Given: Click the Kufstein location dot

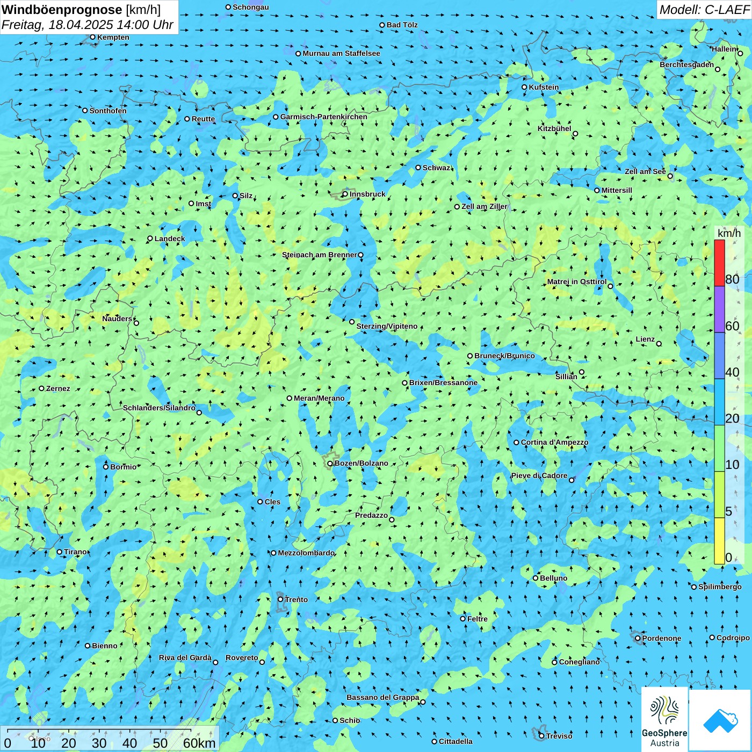Looking at the screenshot, I should pyautogui.click(x=525, y=87).
